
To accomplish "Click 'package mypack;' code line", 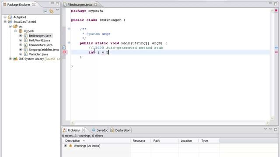I will (87, 10).
